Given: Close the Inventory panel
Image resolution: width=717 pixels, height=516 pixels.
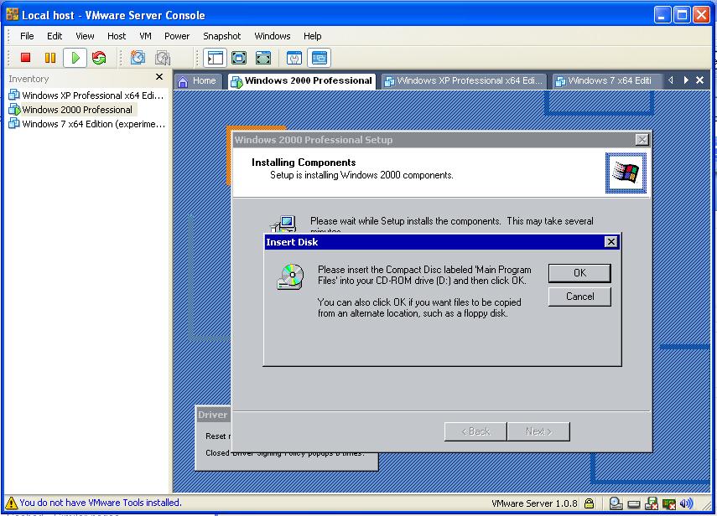Looking at the screenshot, I should (159, 77).
